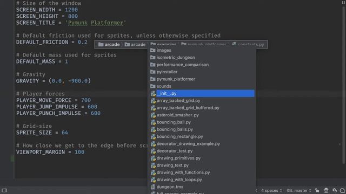
Task: Open the Git: master branch dropdown
Action: tap(299, 190)
